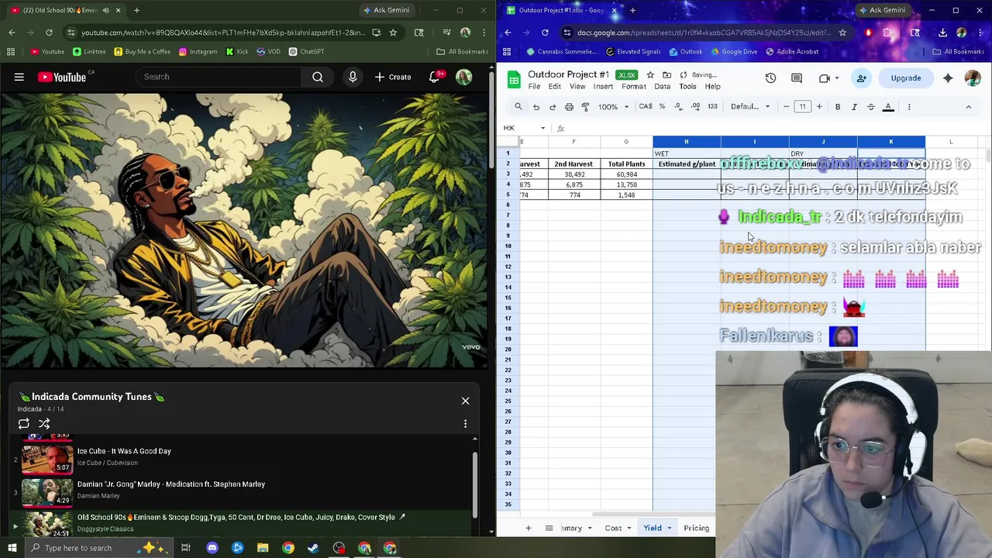This screenshot has height=558, width=992.
Task: Star the Outdoor Project #1 spreadsheet
Action: [650, 75]
